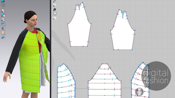Image resolution: width=175 pixels, height=98 pixels.
Task: Click the dart at top of left sleeve pattern
Action: (x=79, y=7)
